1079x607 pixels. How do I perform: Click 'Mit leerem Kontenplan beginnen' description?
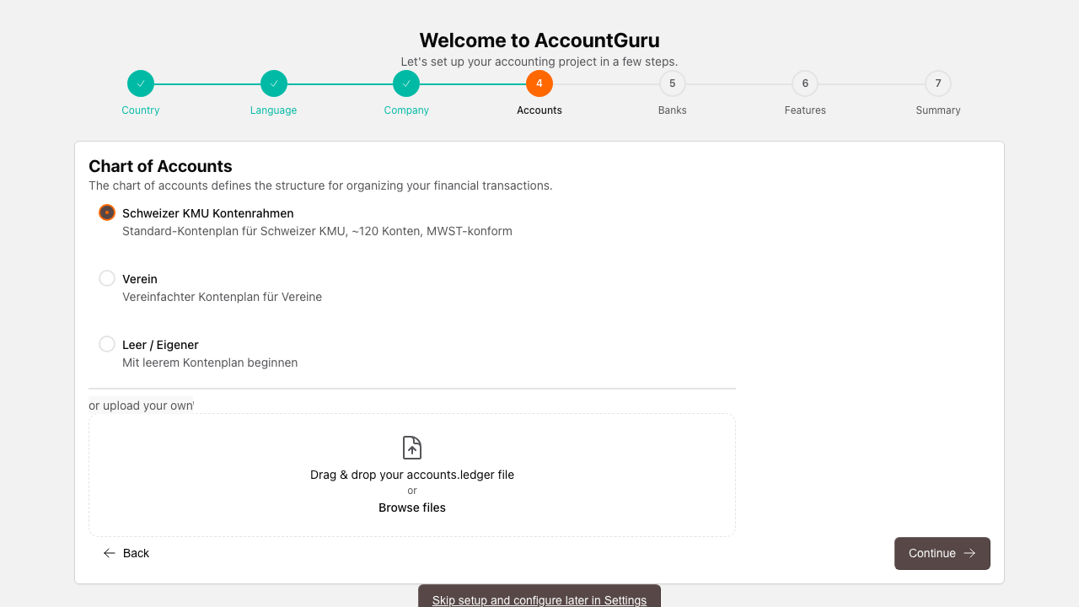[210, 363]
